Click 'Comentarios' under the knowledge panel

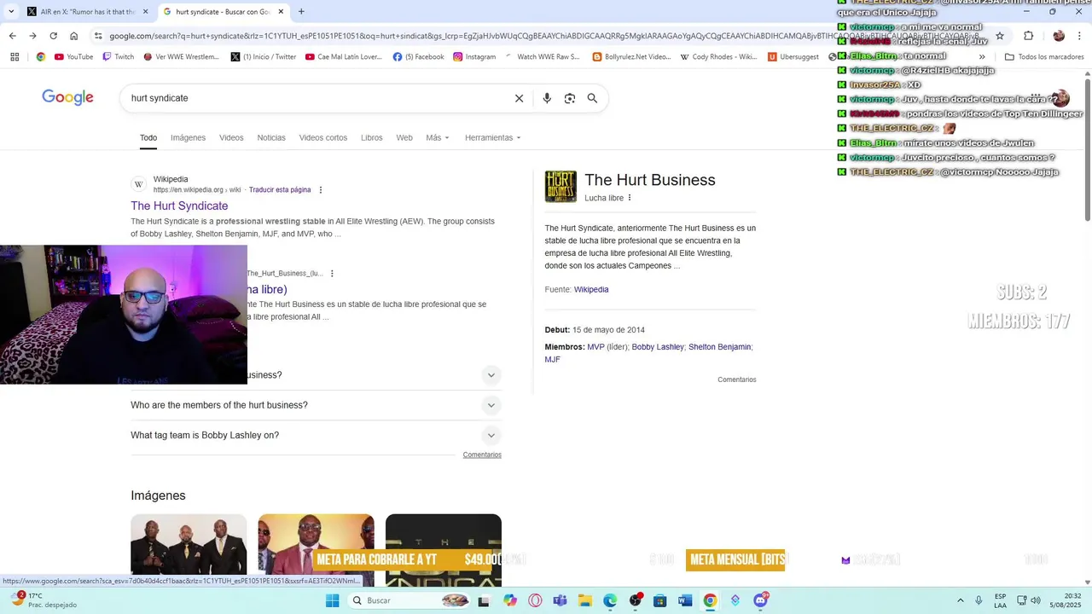click(x=737, y=379)
